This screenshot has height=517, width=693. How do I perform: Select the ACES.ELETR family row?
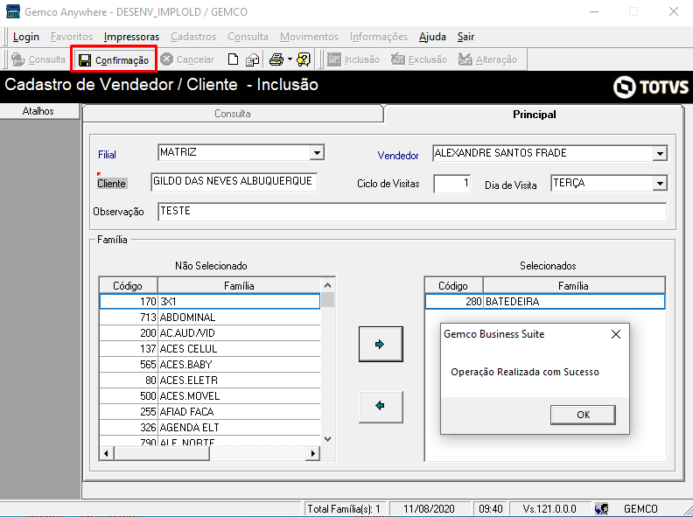tap(210, 380)
